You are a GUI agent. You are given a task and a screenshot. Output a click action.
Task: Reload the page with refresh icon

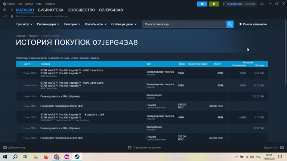point(5,16)
